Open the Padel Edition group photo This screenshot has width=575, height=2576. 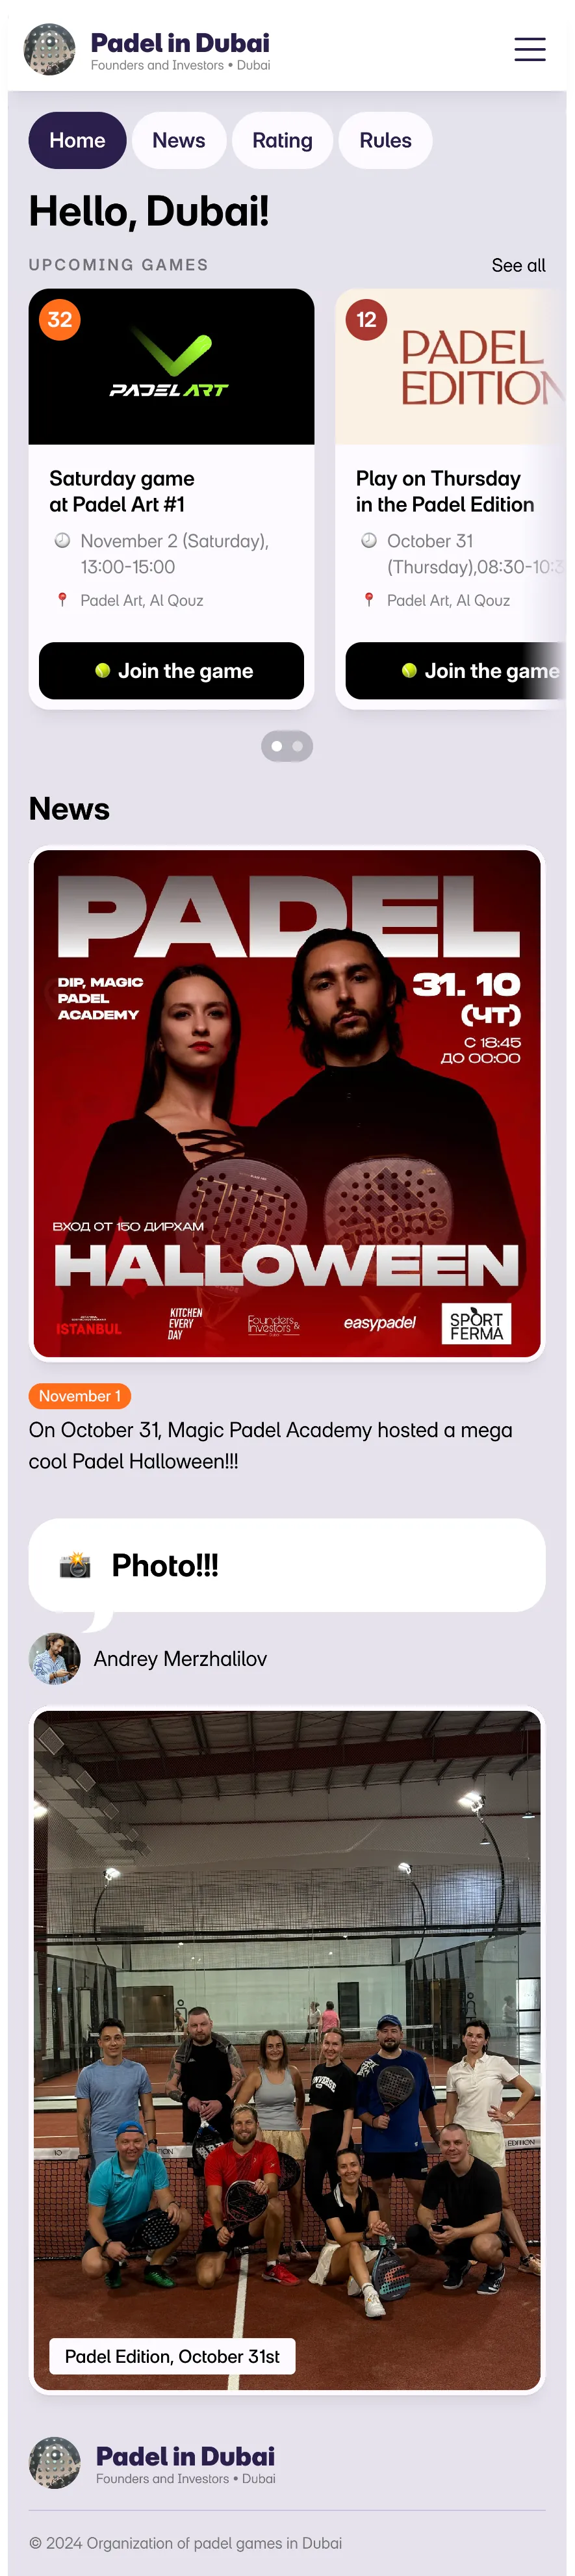point(287,2050)
